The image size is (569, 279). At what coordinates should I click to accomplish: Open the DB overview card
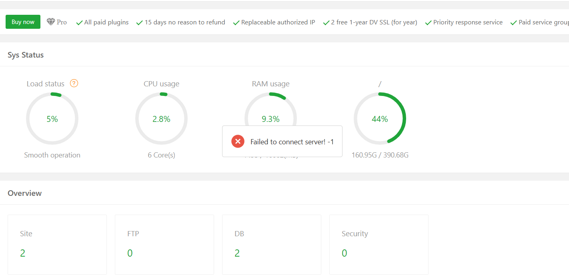coord(272,244)
